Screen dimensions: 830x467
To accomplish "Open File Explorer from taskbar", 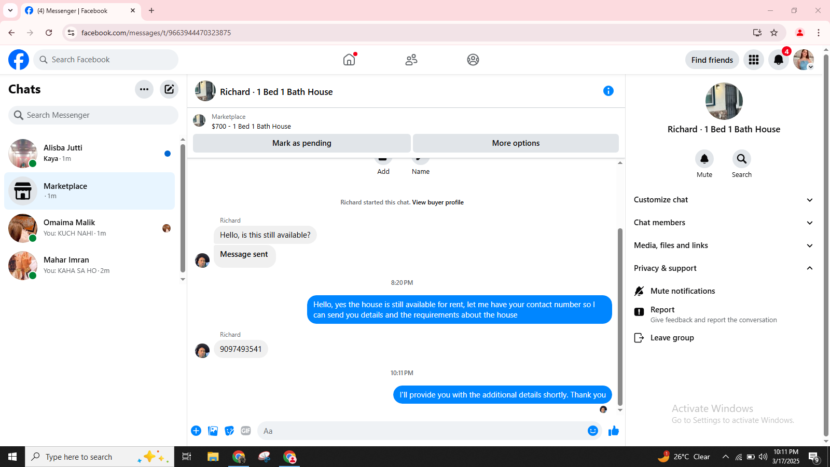I will (x=213, y=457).
